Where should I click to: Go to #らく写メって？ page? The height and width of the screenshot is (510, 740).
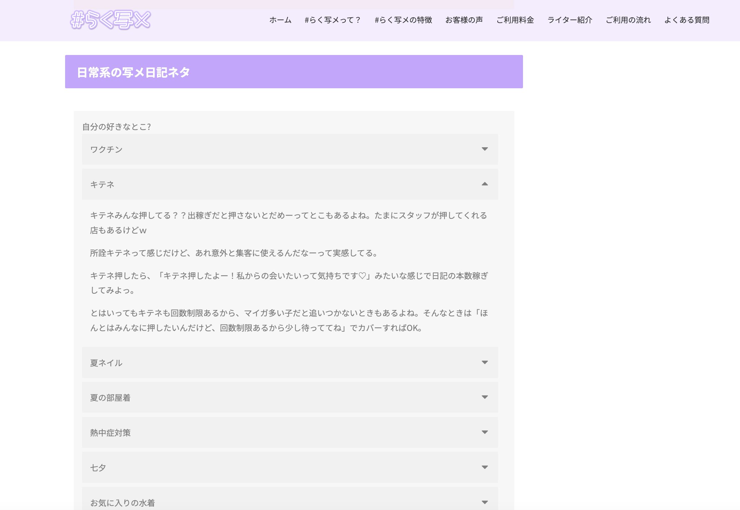(333, 20)
